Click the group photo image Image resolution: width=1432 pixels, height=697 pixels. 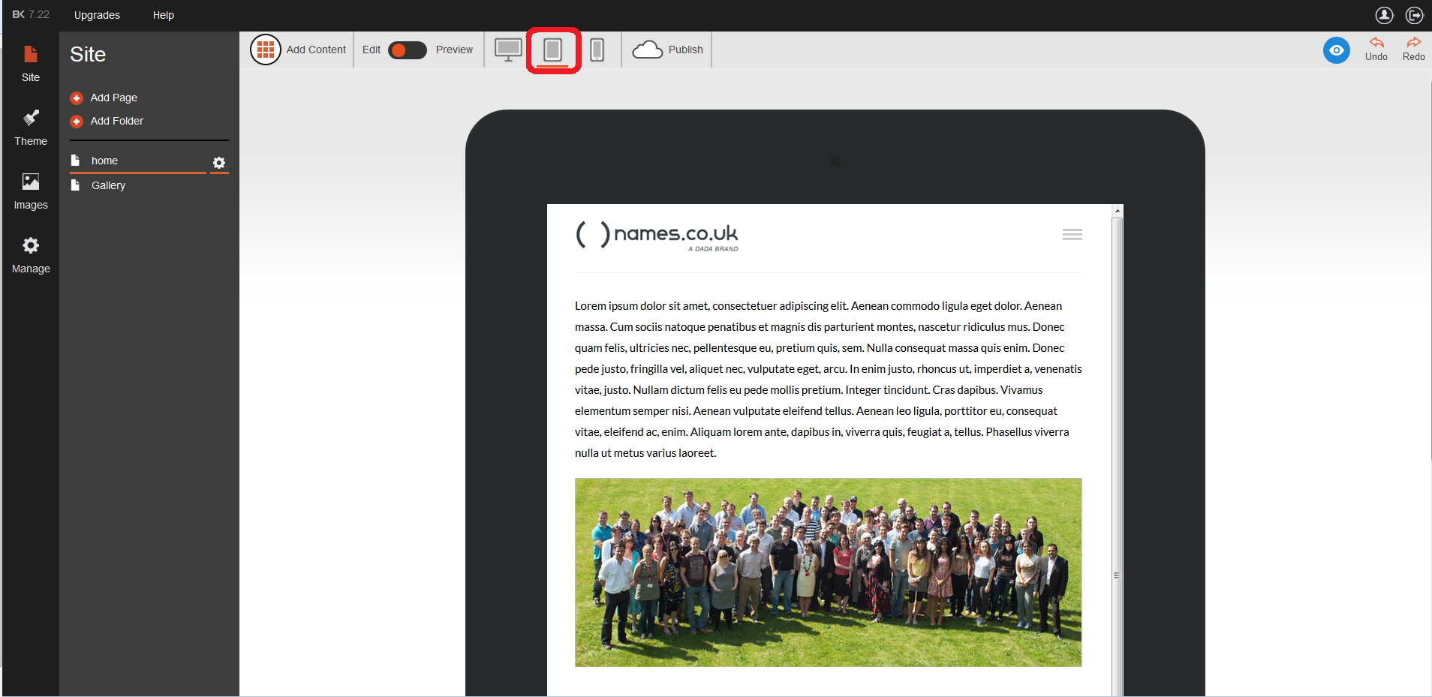click(x=829, y=572)
